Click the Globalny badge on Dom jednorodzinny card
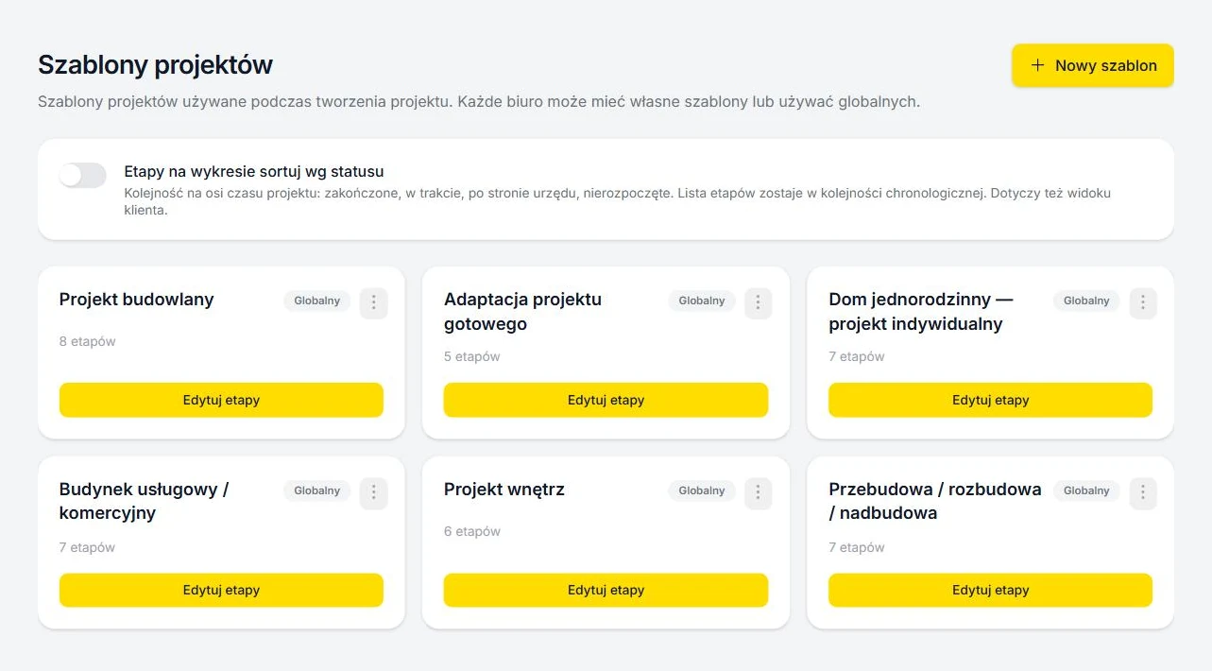1212x671 pixels. (x=1086, y=301)
